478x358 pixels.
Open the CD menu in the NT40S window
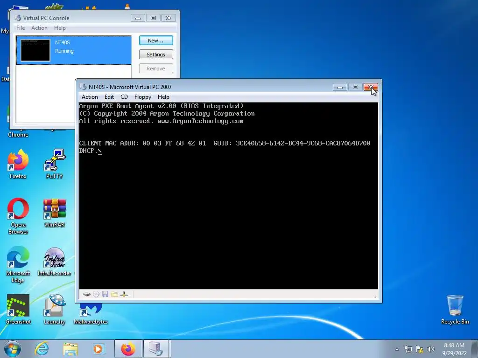pos(124,97)
